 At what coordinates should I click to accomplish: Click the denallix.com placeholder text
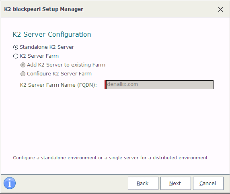coord(123,84)
